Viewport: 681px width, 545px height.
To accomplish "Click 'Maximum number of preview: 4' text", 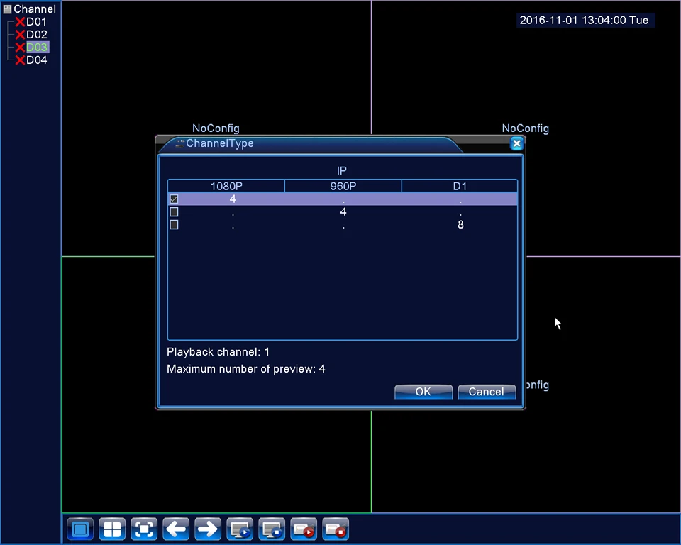I will click(x=246, y=369).
